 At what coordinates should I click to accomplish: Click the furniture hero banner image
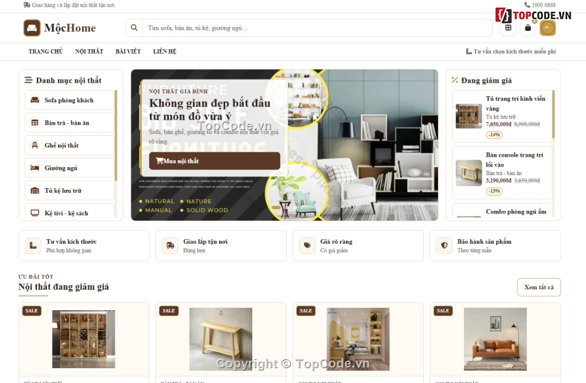tap(284, 145)
